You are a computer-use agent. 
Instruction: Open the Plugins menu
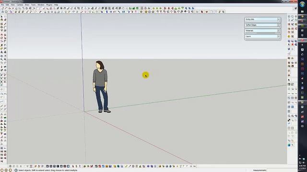(49, 5)
